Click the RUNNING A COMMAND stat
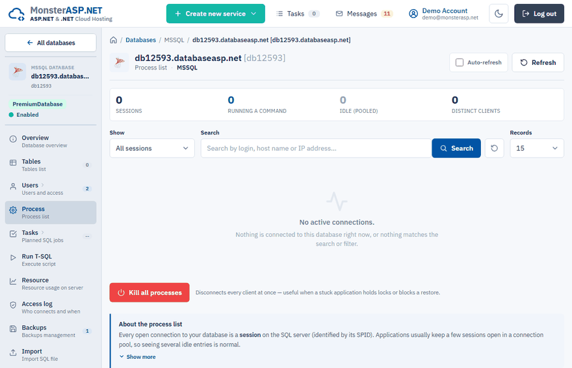Viewport: 572px width, 368px height. click(257, 104)
